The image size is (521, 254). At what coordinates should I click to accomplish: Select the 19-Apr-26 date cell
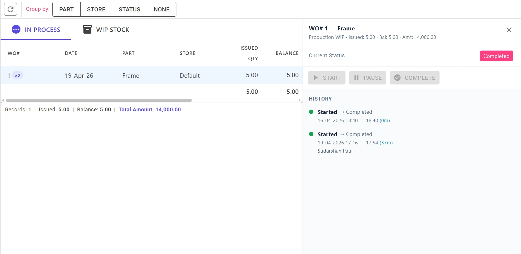pyautogui.click(x=79, y=75)
